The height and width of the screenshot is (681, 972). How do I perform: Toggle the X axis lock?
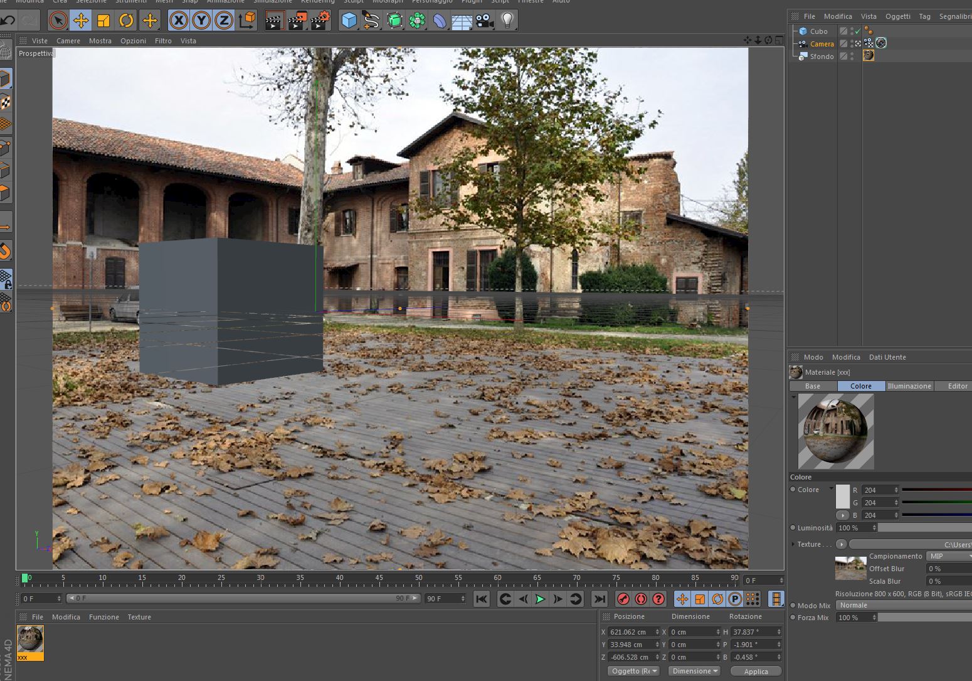tap(179, 21)
